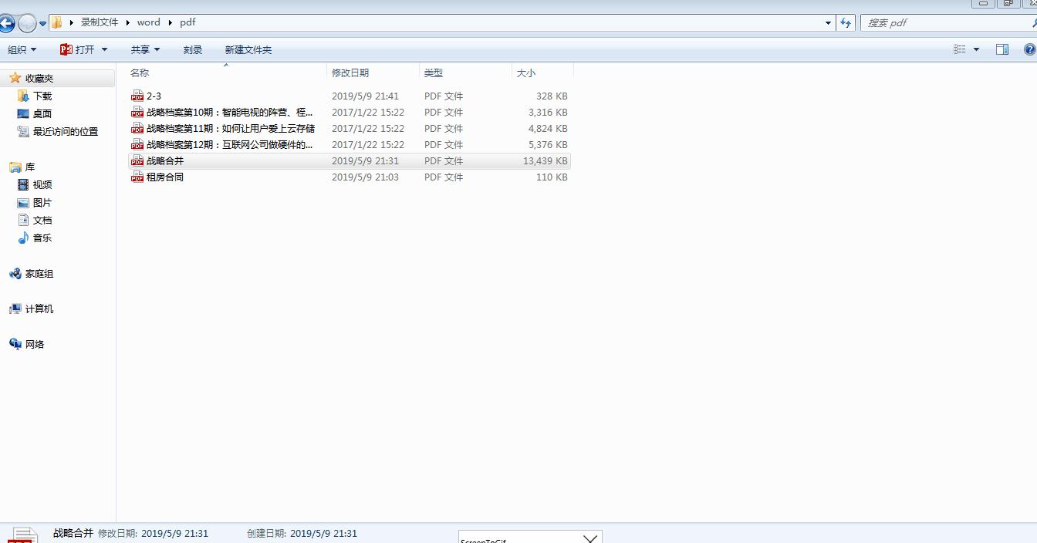Open the 共享 menu
The height and width of the screenshot is (543, 1037).
pyautogui.click(x=145, y=49)
